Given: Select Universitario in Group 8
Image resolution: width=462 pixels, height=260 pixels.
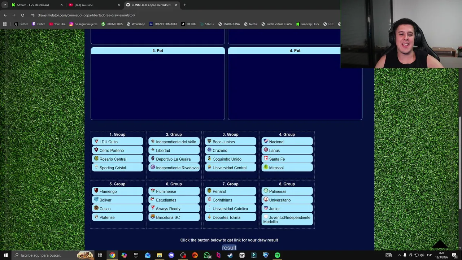Looking at the screenshot, I should pos(287,200).
